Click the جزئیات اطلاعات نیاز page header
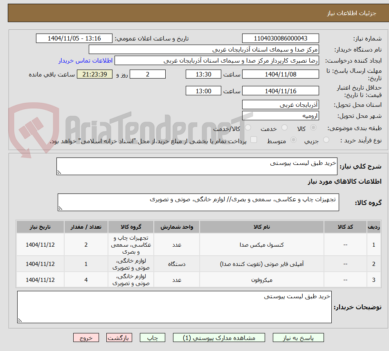The width and height of the screenshot is (389, 351). 351,13
